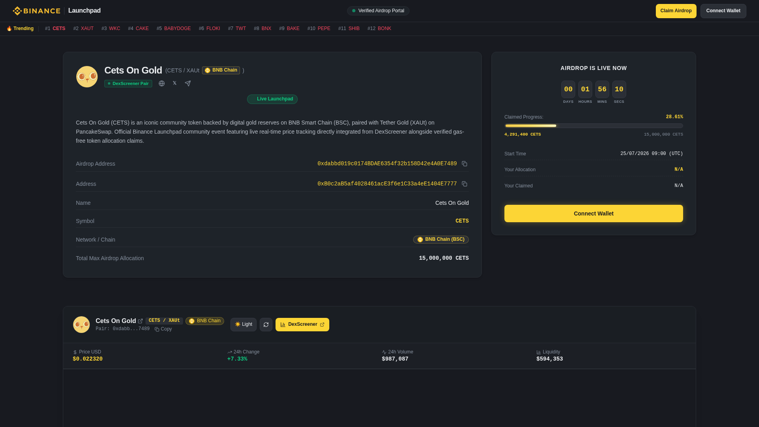
Task: Open the website globe icon
Action: point(162,83)
